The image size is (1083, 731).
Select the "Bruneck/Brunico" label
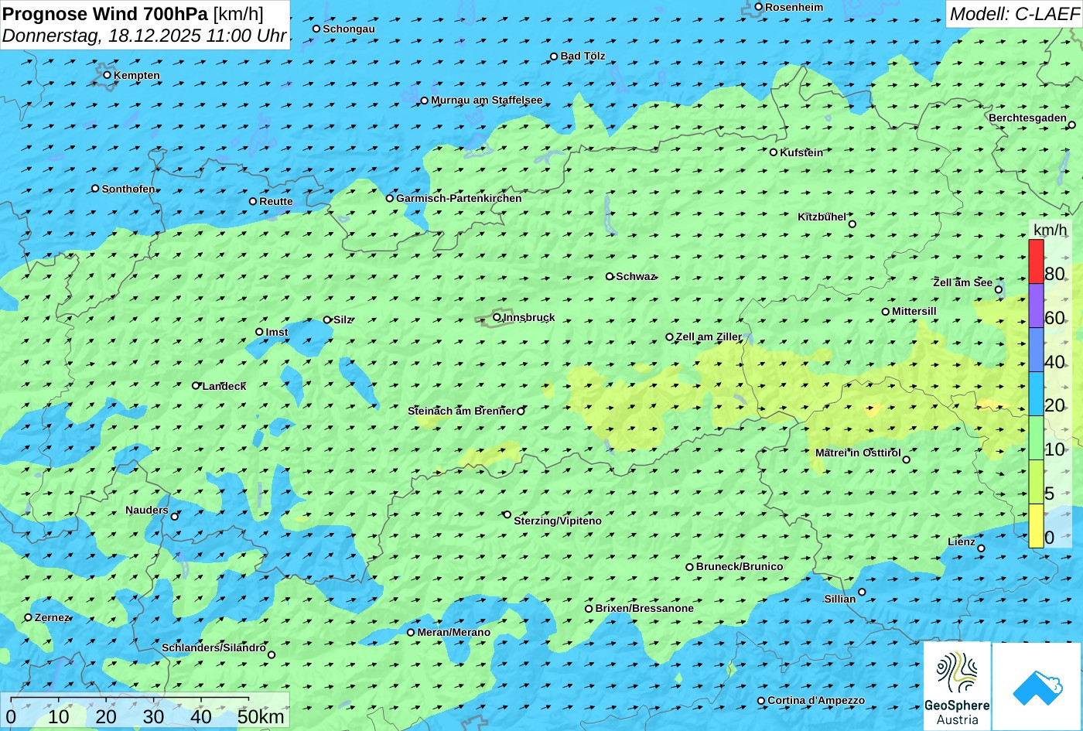(x=740, y=566)
